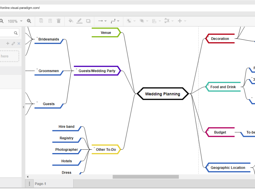The width and height of the screenshot is (255, 191).
Task: Select the Wedding Planning central node
Action: tap(163, 93)
